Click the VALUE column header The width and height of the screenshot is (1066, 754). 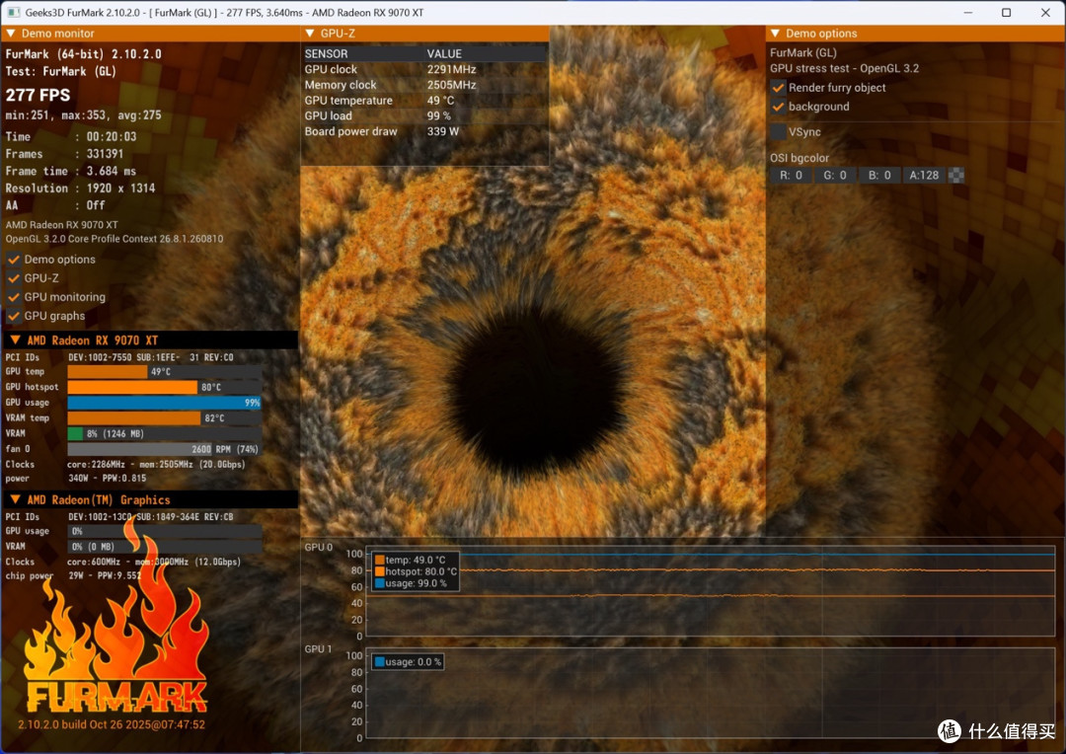[444, 53]
